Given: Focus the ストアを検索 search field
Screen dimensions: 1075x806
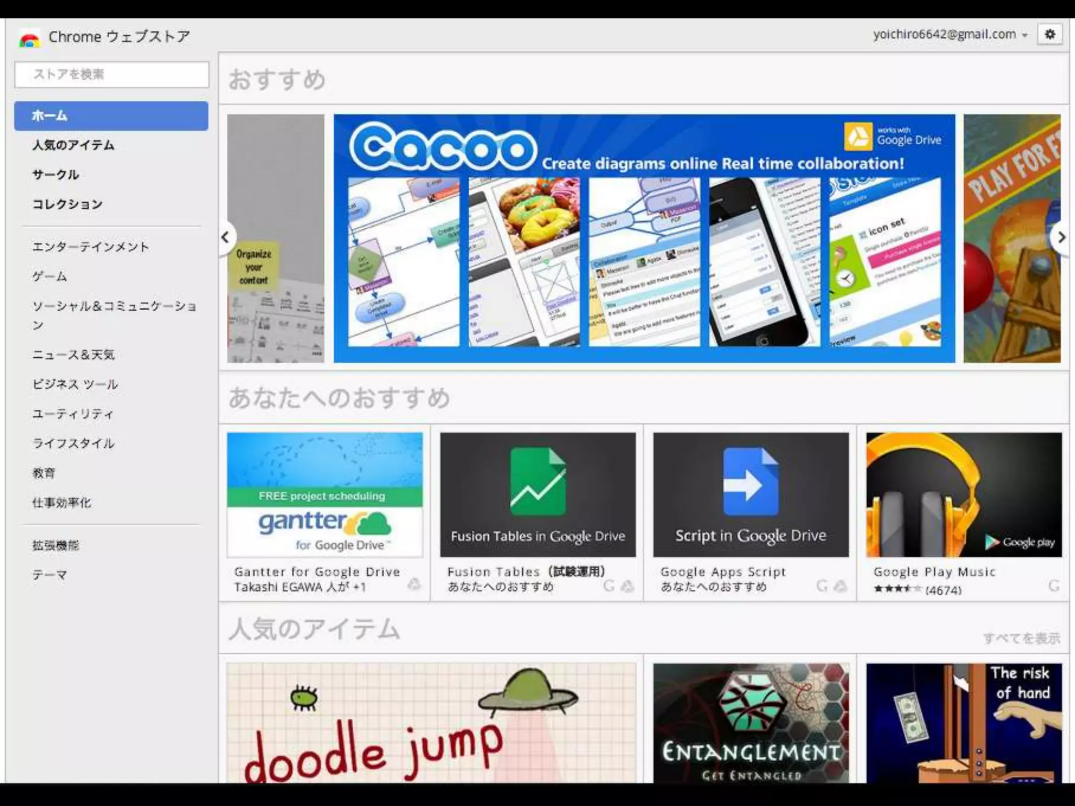Looking at the screenshot, I should pyautogui.click(x=111, y=75).
